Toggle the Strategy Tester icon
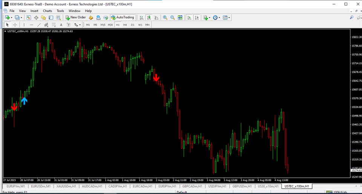Image resolution: width=362 pixels, height=194 pixels. point(58,18)
